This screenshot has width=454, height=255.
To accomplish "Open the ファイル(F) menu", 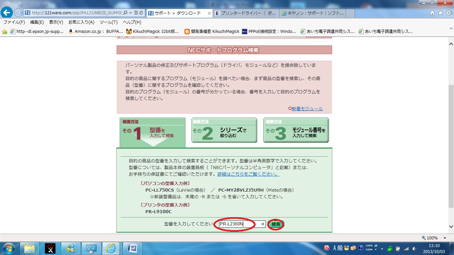I will coord(14,22).
